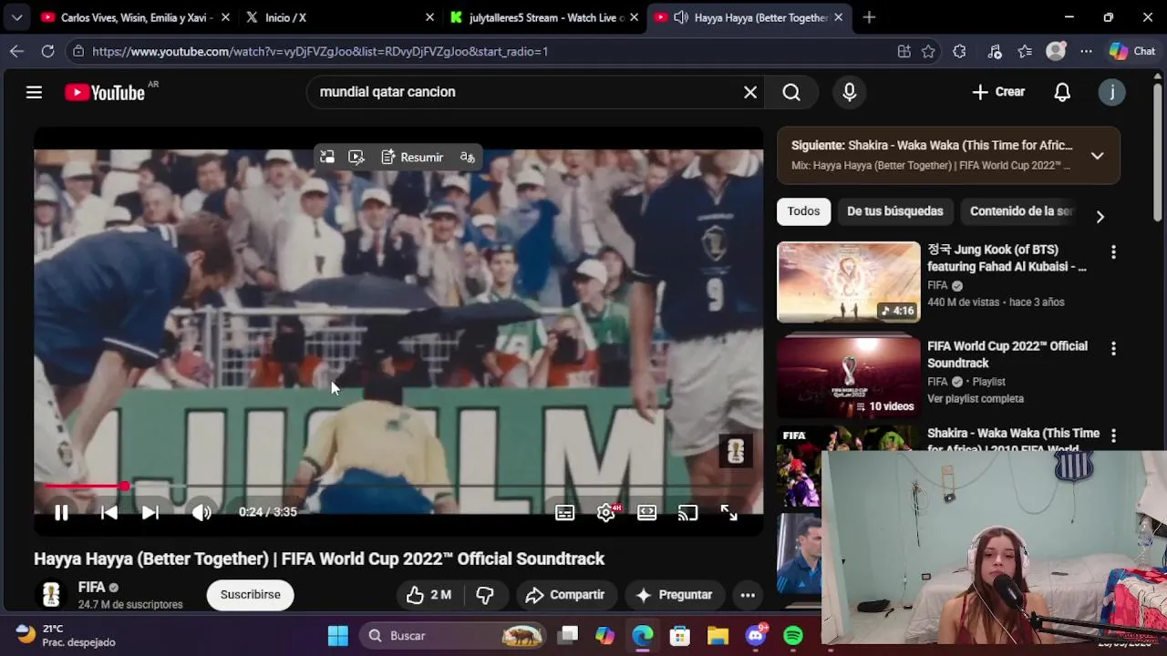Switch to the julytalleres5 Stream Kick tab
The width and height of the screenshot is (1167, 656).
pyautogui.click(x=545, y=17)
